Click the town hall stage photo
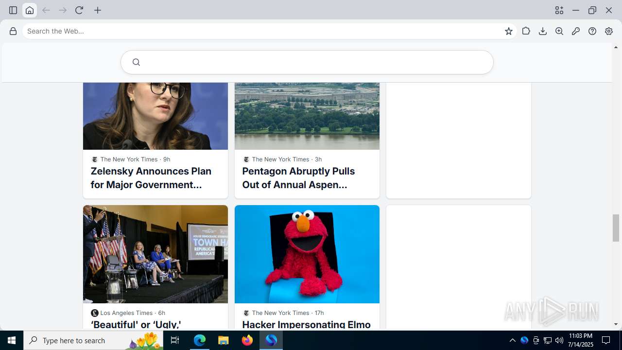The image size is (622, 350). (155, 254)
